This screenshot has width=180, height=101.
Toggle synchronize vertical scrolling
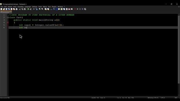coord(46,9)
